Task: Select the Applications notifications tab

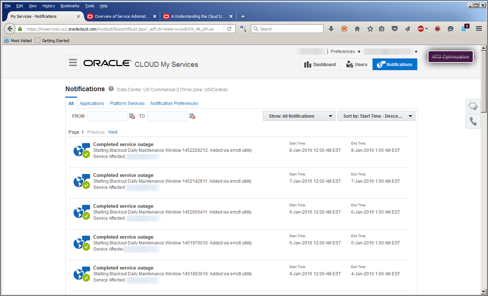Action: click(92, 104)
